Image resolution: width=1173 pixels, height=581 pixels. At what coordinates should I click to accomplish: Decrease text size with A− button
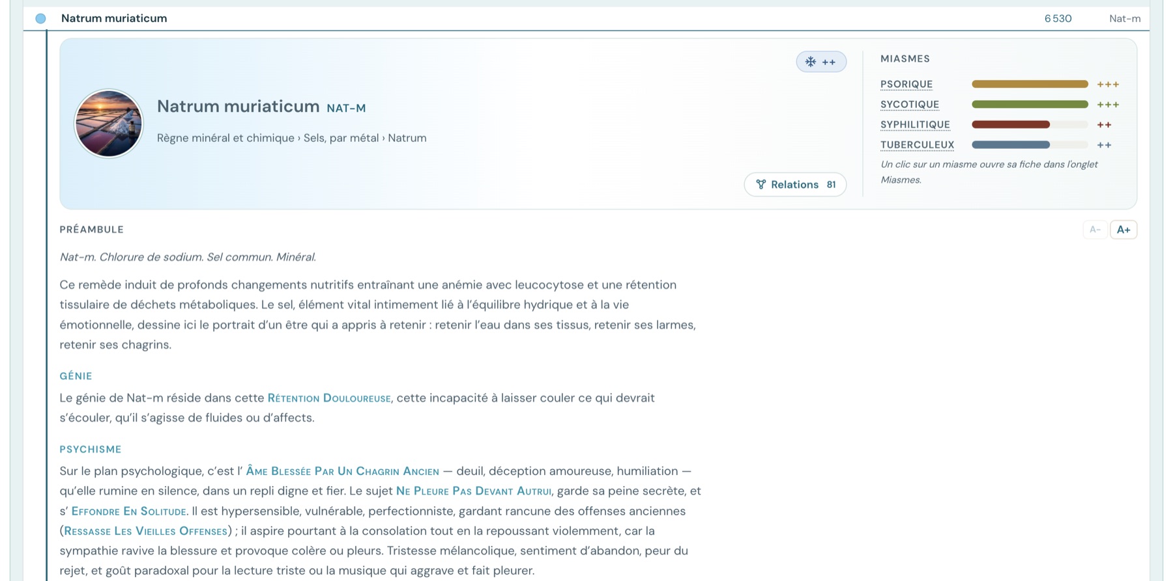pyautogui.click(x=1095, y=230)
